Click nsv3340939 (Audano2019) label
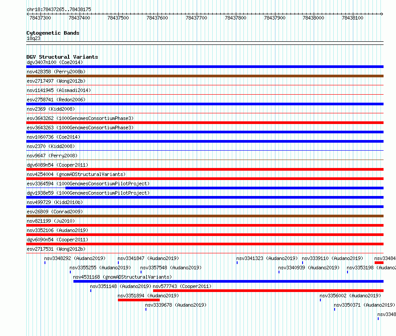The height and width of the screenshot is (336, 396). (309, 268)
